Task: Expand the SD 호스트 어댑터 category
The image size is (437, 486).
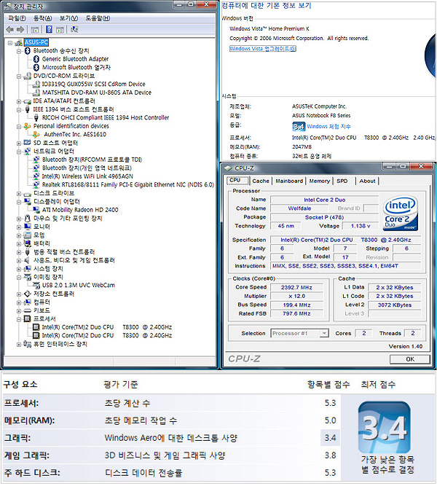Action: 19,143
